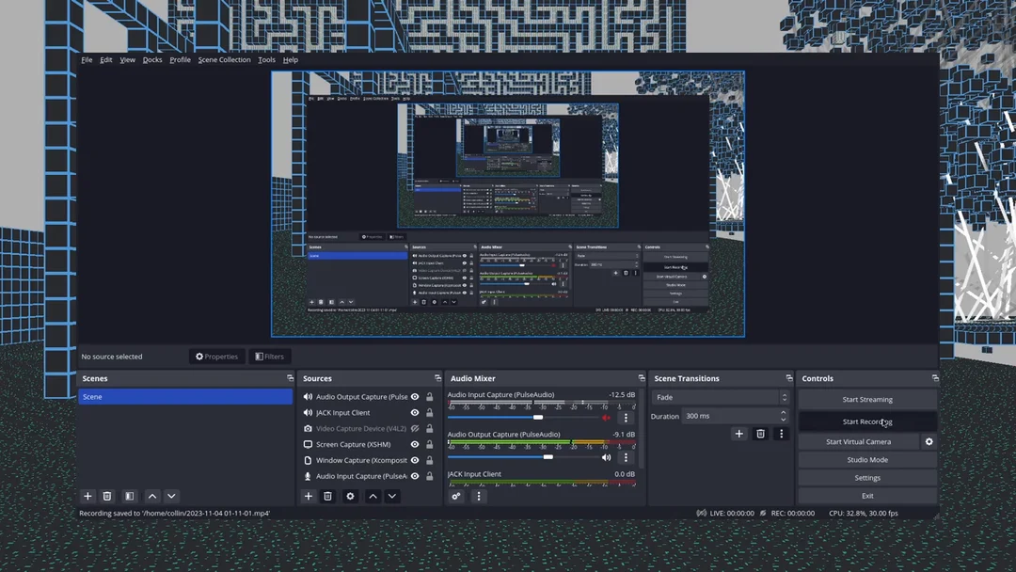Add a new scene with the plus icon
The image size is (1016, 572).
[87, 496]
